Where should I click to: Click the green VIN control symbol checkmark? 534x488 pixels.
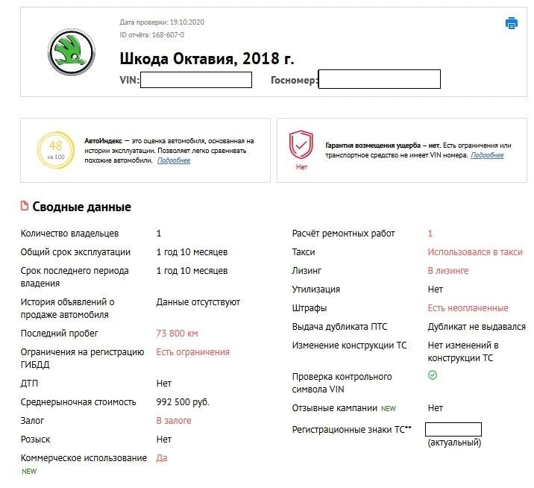(432, 375)
